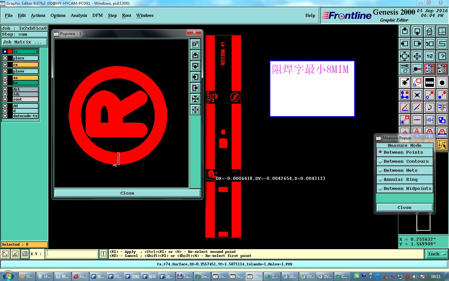Screen dimensions: 449x281
Task: Click the pan up icon in main toolbar
Action: [x=405, y=31]
